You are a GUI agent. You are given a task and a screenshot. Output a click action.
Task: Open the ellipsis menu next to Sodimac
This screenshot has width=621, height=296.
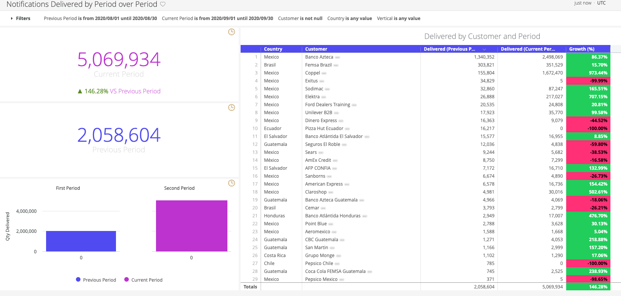[327, 89]
